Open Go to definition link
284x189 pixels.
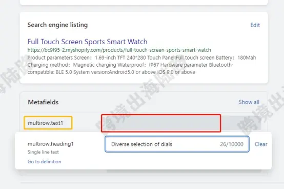pos(45,161)
